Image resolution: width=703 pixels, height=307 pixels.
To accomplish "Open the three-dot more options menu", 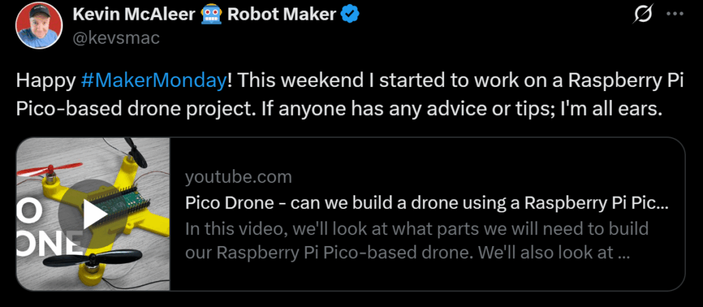I will click(677, 14).
